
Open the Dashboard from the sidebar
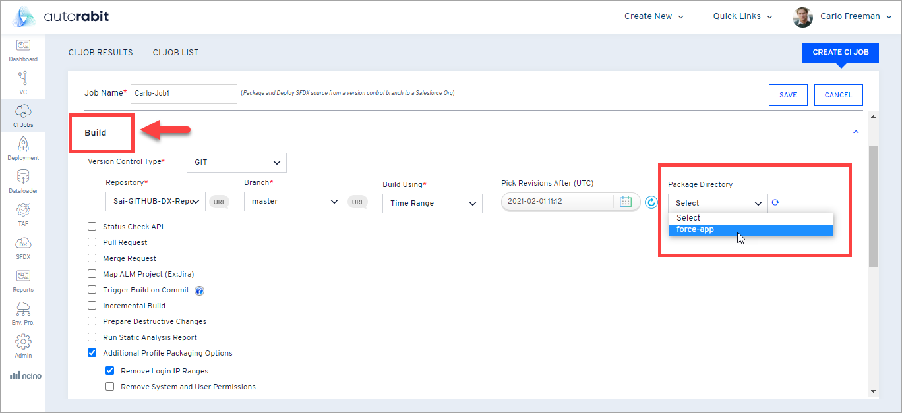pyautogui.click(x=23, y=50)
